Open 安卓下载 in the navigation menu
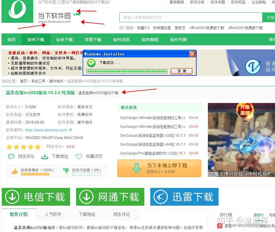Screen dimensions: 275x232 [x=64, y=39]
